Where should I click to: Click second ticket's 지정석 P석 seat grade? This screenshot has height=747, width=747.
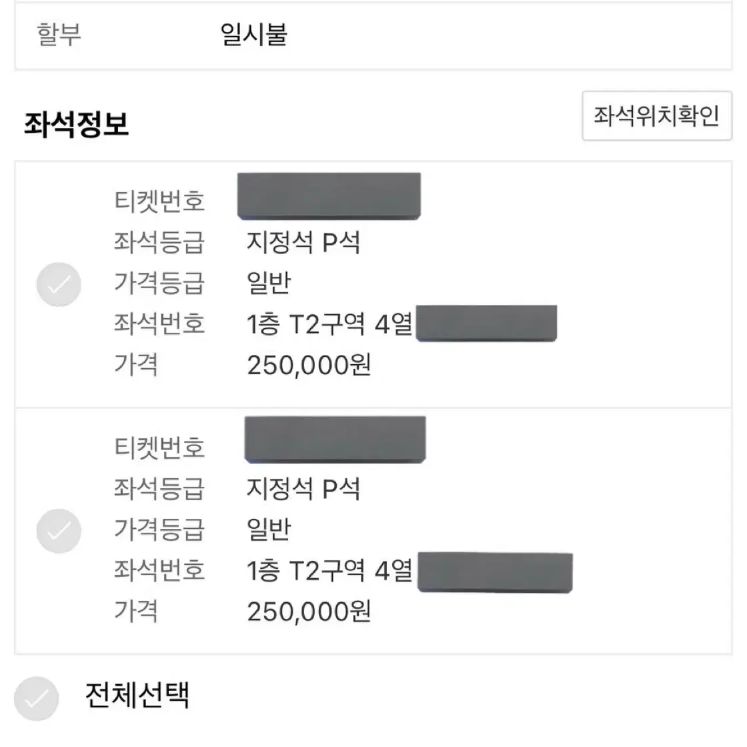tap(303, 489)
